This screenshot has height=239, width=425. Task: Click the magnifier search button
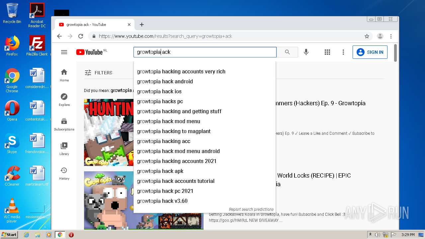[x=287, y=52]
